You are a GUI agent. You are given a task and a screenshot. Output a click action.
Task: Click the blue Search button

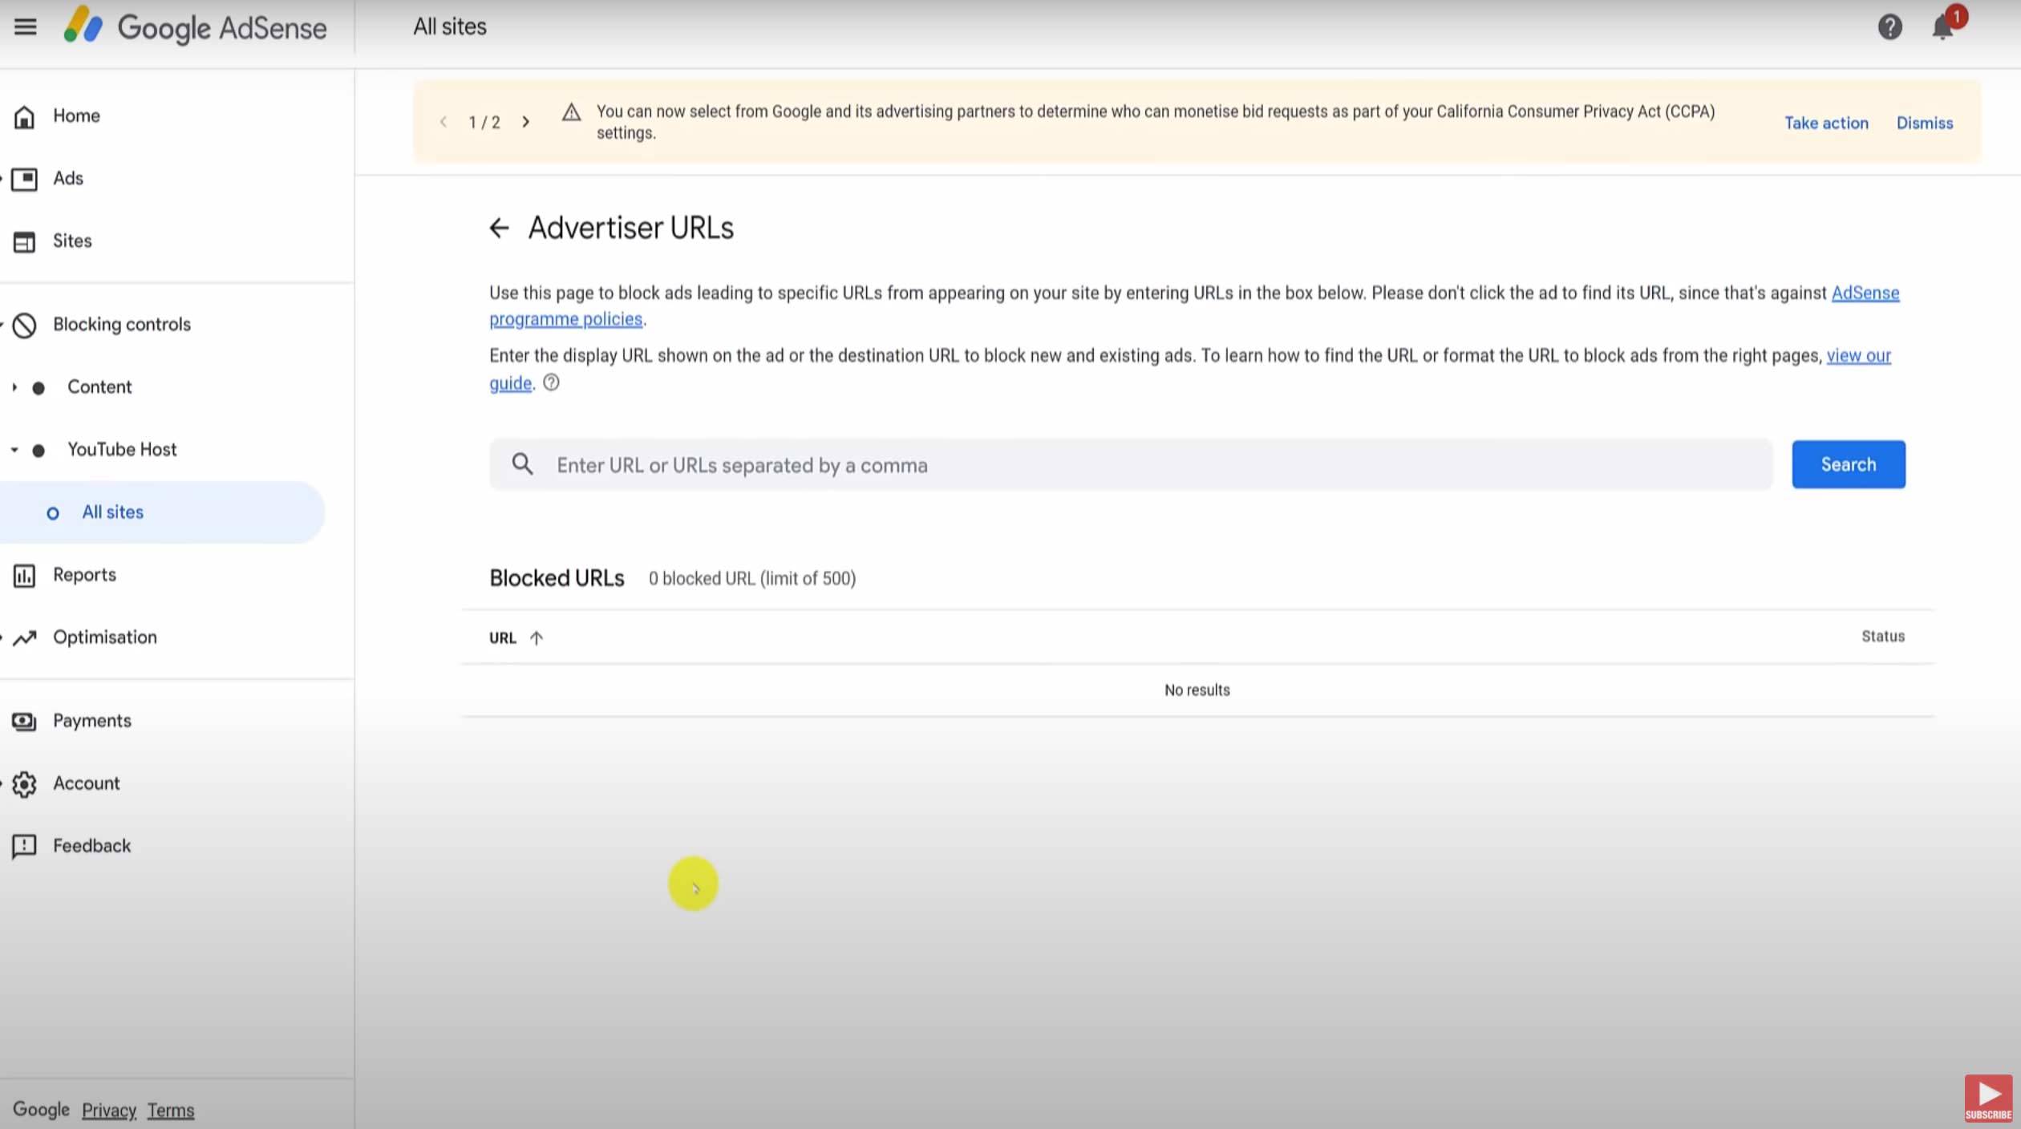click(1848, 464)
